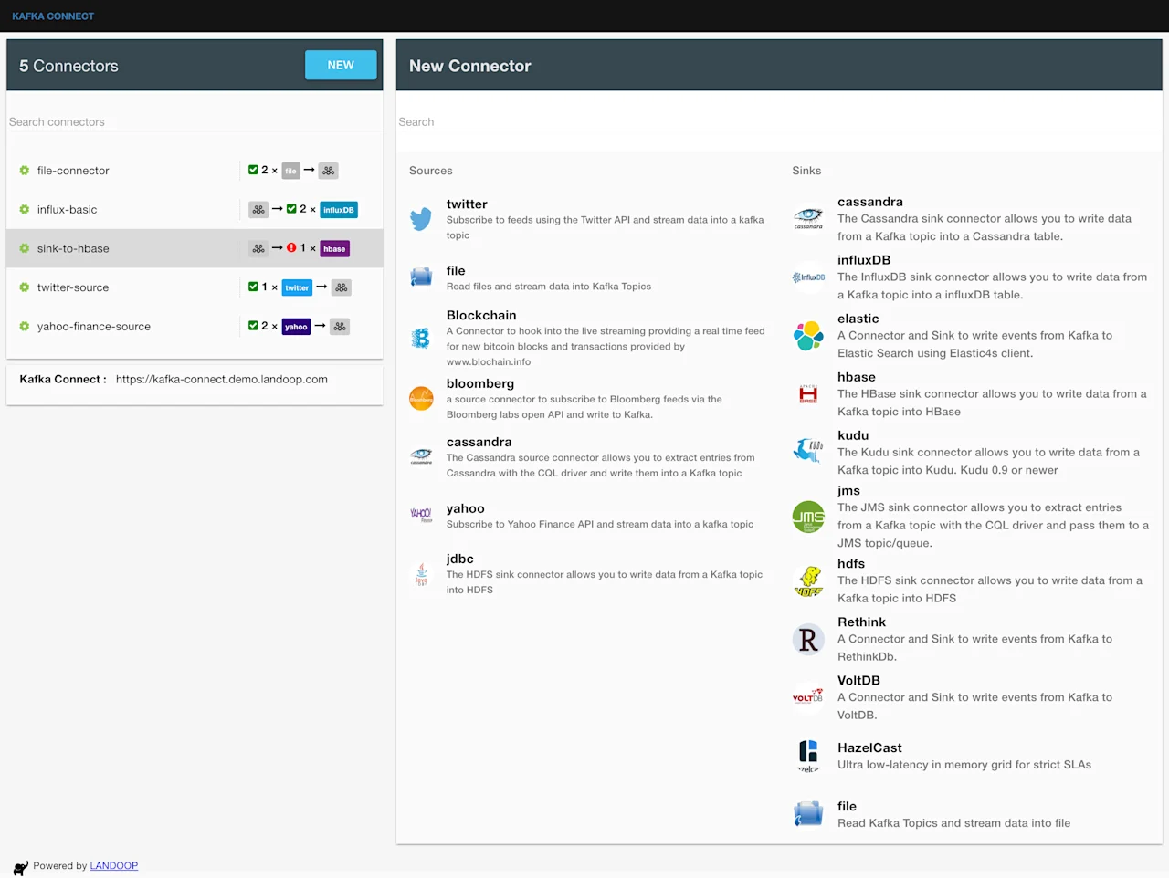Click the green status icon beside yahoo-finance-source
1169x878 pixels.
click(25, 327)
